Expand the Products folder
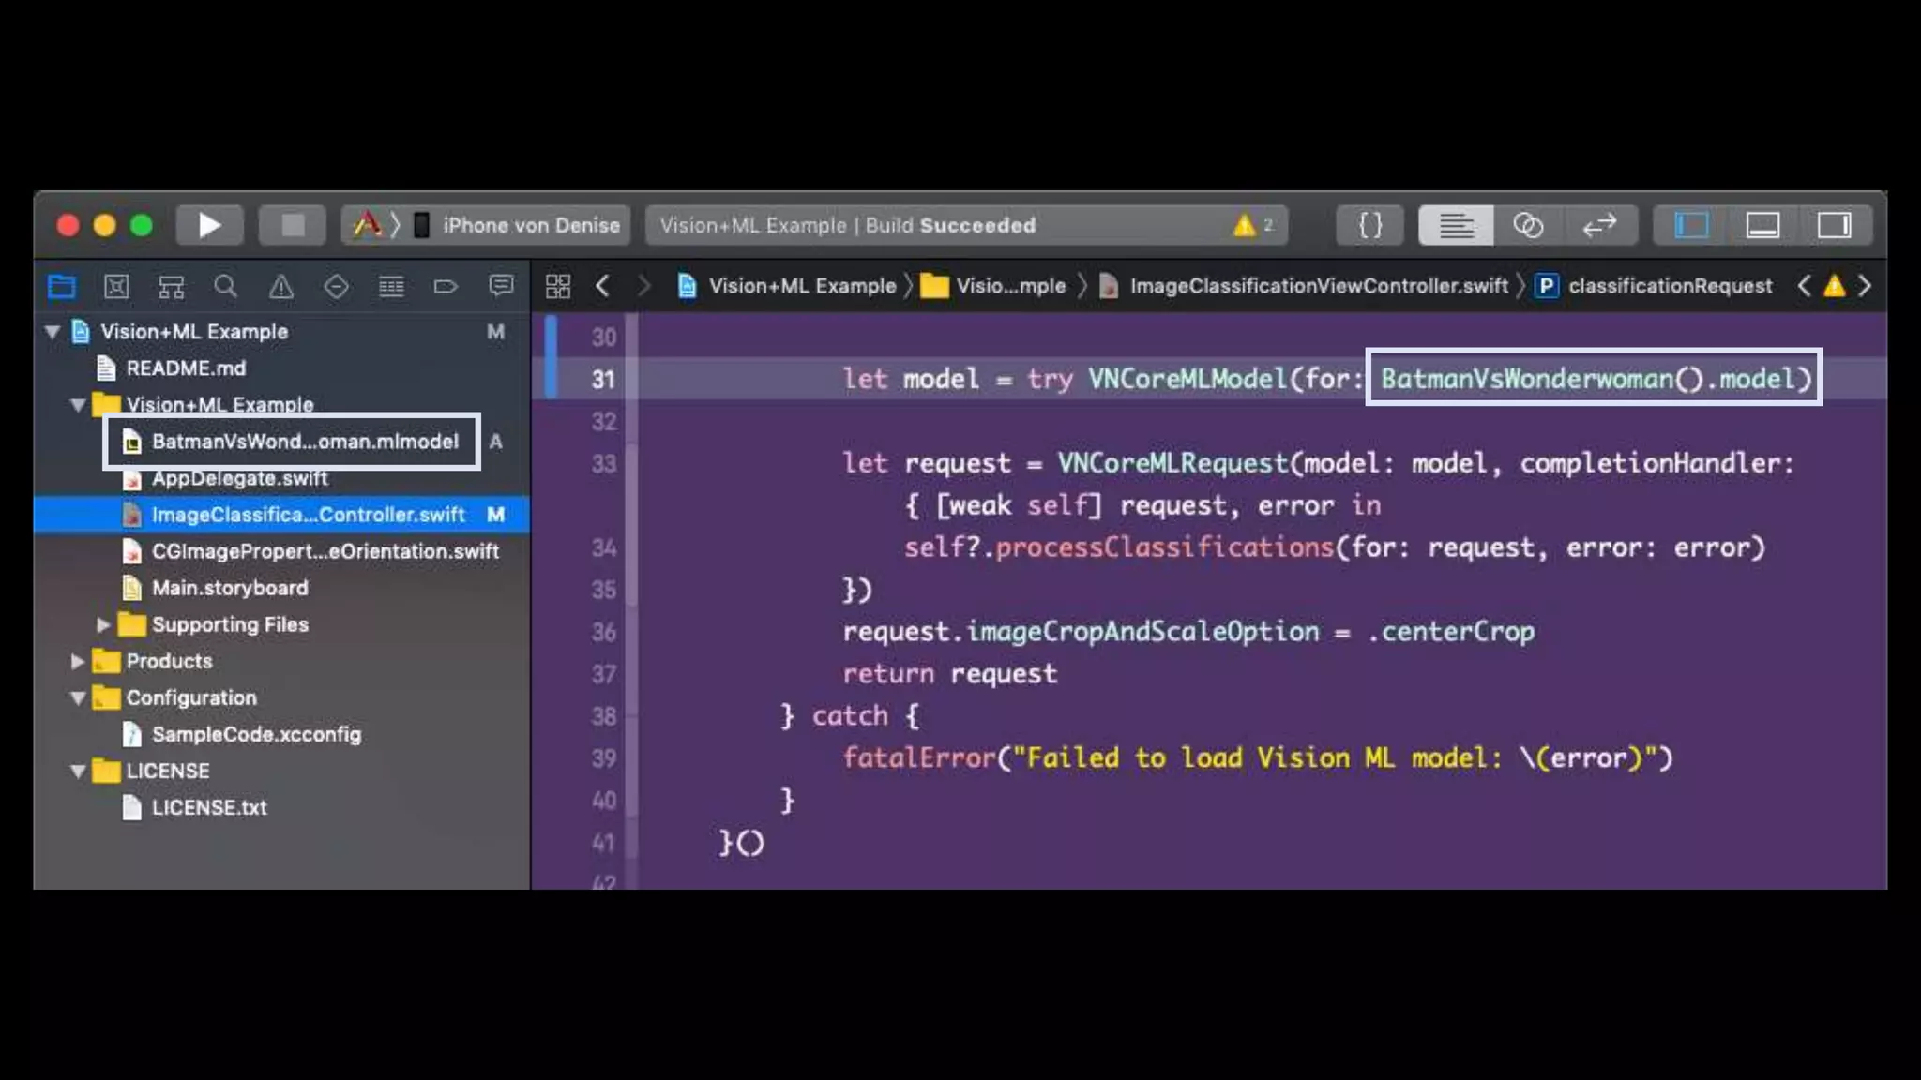This screenshot has width=1921, height=1080. tap(78, 661)
